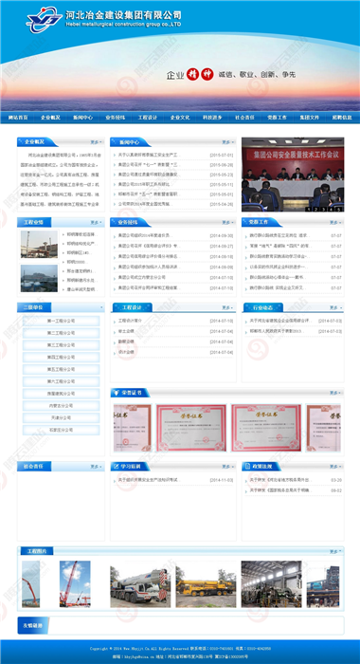Screen dimensions: 360x664
Task: Open 网站首页 in the navigation bar
Action: pos(18,118)
